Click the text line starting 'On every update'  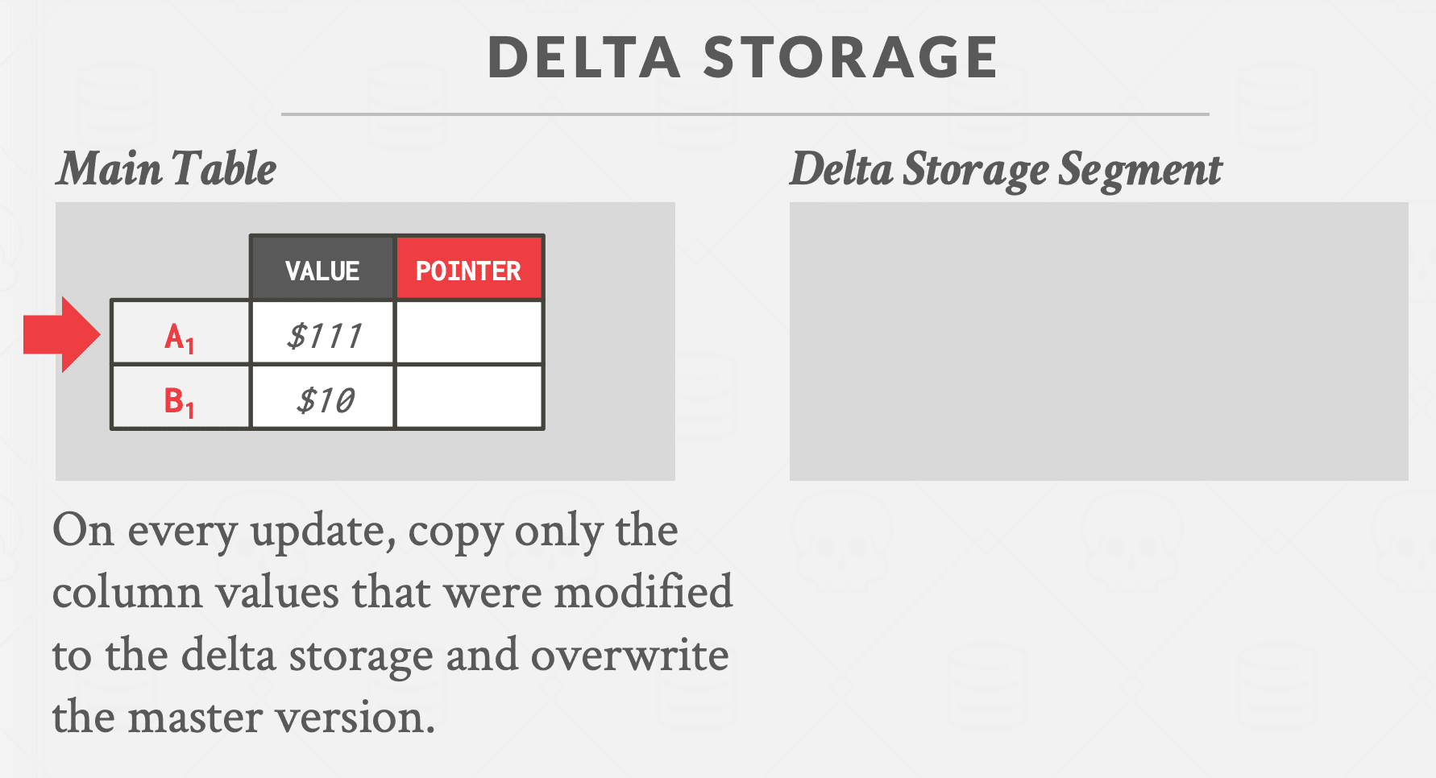(x=365, y=531)
